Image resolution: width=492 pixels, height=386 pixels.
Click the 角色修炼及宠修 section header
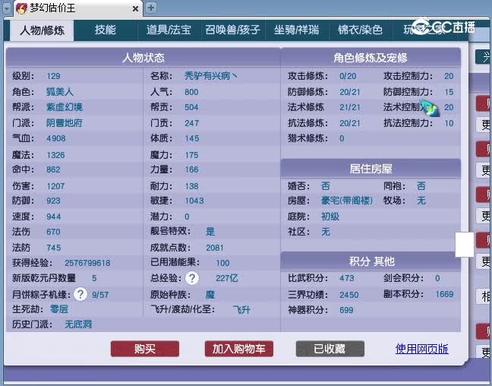(x=371, y=58)
